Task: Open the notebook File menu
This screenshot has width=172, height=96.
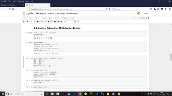Action: (25, 18)
